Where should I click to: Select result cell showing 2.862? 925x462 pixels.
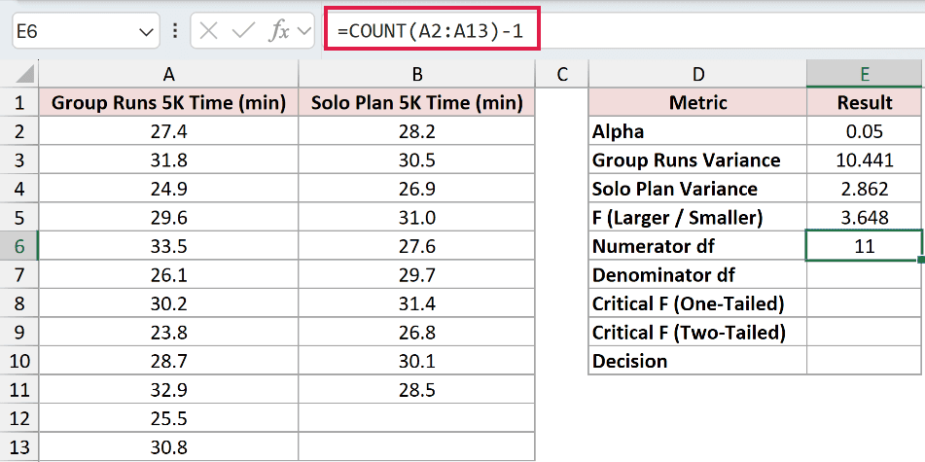click(x=865, y=189)
